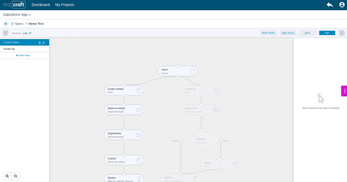
Task: Click the cursor illustration in details panel
Action: pos(320,98)
